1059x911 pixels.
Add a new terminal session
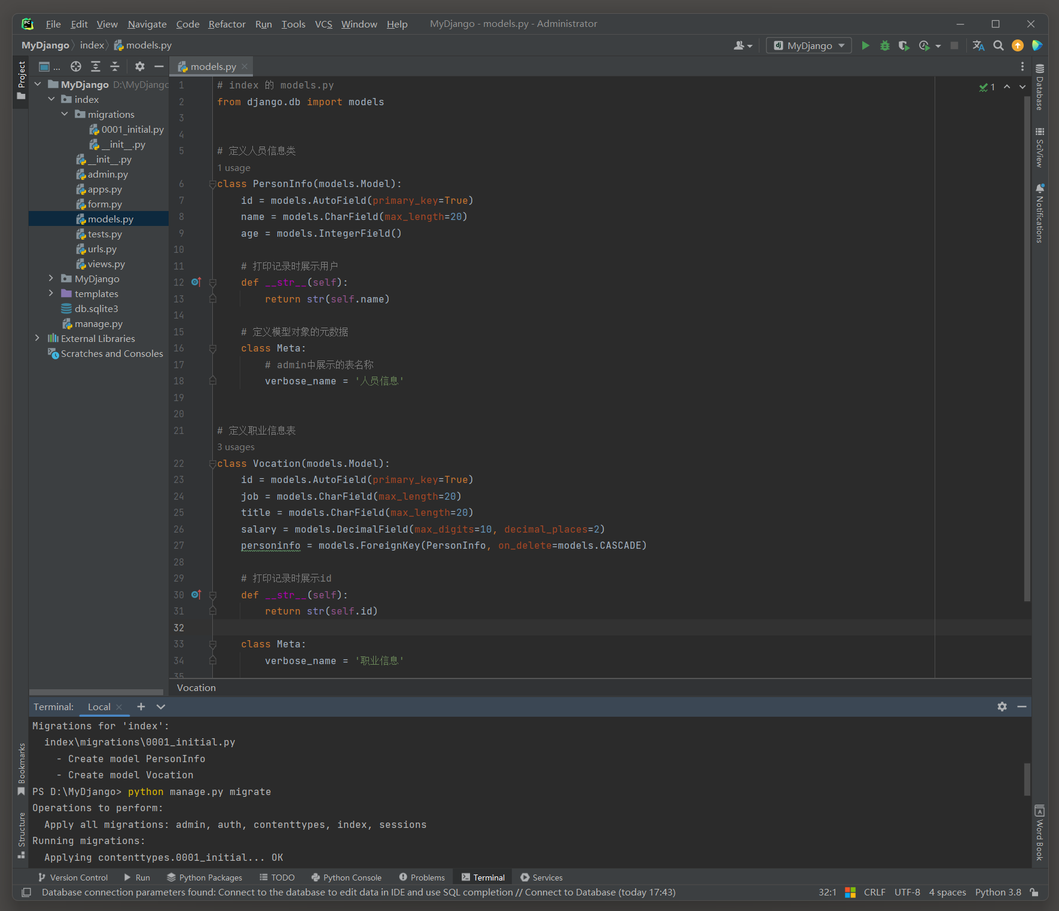pos(141,707)
